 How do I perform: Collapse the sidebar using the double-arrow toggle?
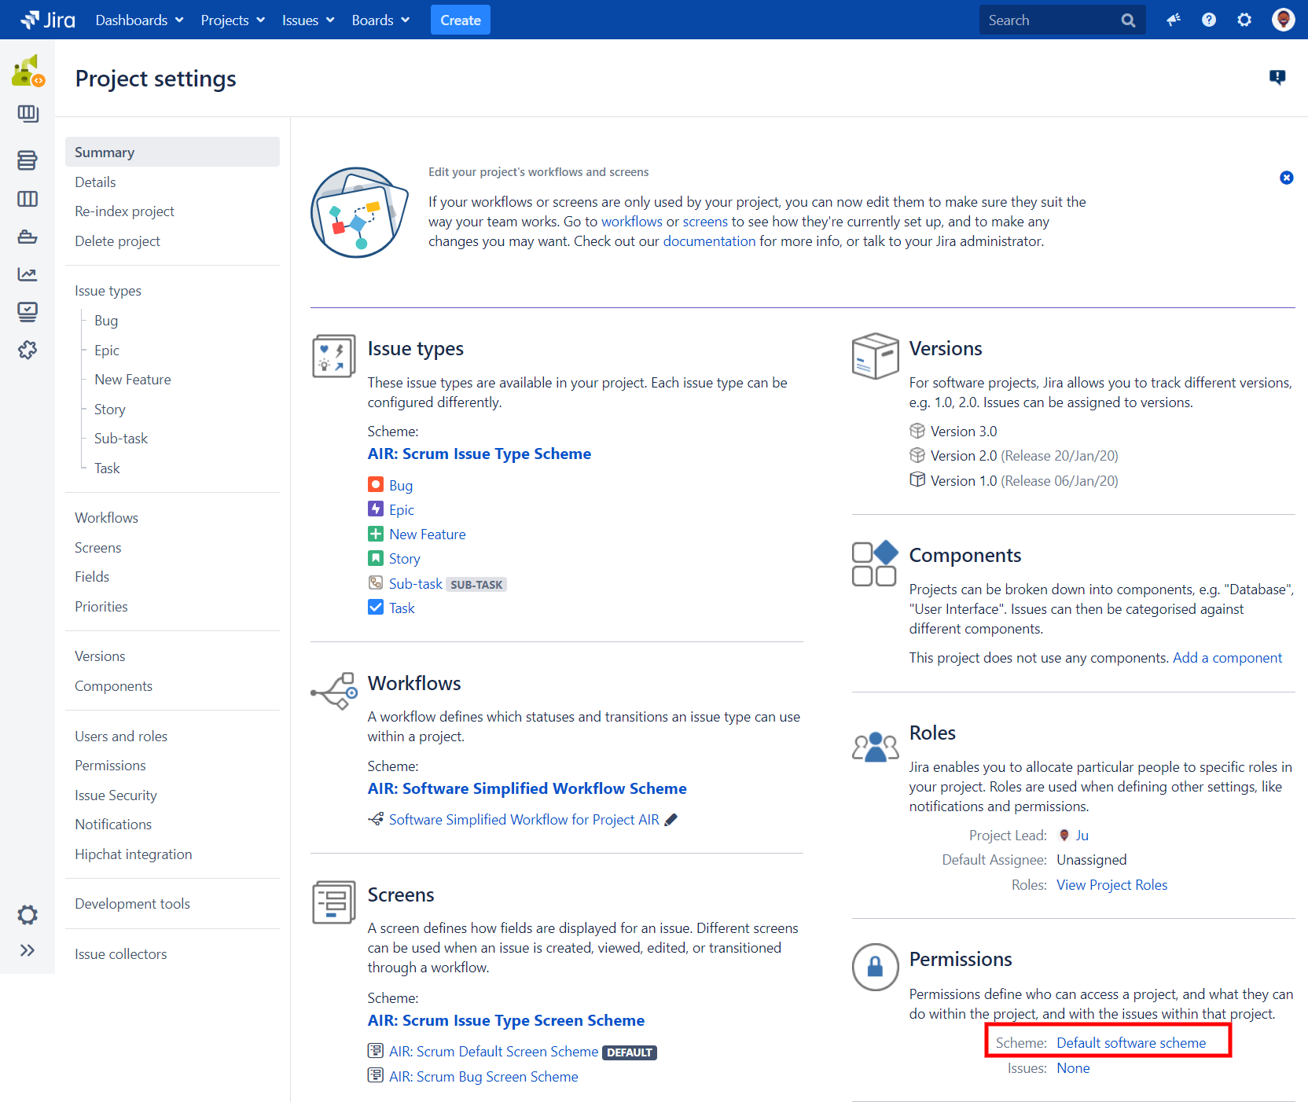(28, 950)
